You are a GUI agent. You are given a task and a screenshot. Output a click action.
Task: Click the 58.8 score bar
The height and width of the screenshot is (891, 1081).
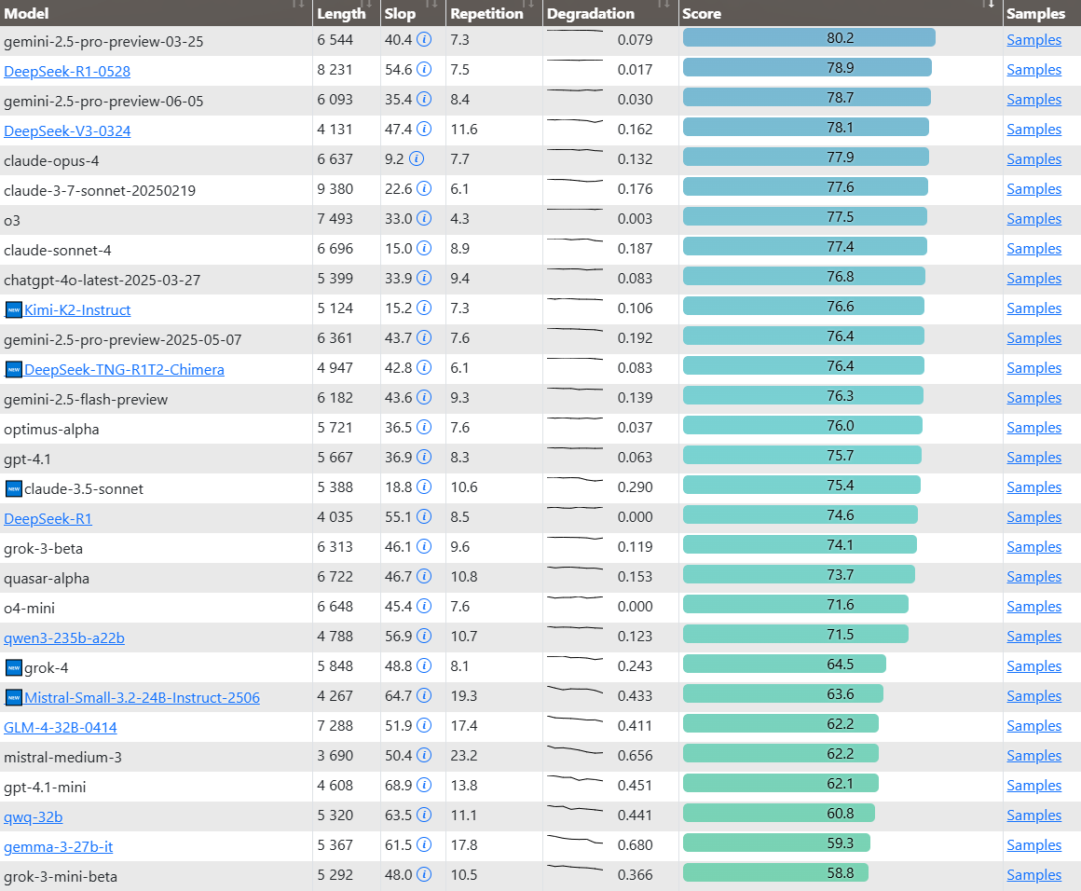(x=775, y=873)
